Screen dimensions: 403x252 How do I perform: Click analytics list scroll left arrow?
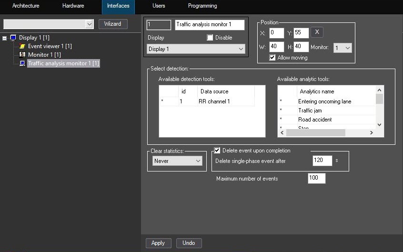pos(282,133)
